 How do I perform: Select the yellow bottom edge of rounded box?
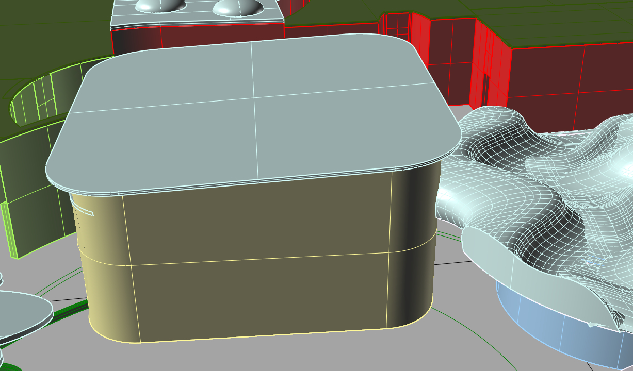tap(258, 337)
